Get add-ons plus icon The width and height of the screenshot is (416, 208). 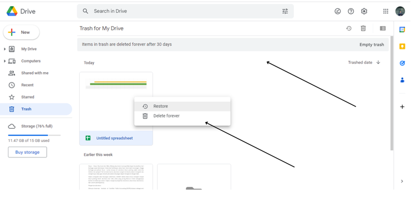(402, 106)
